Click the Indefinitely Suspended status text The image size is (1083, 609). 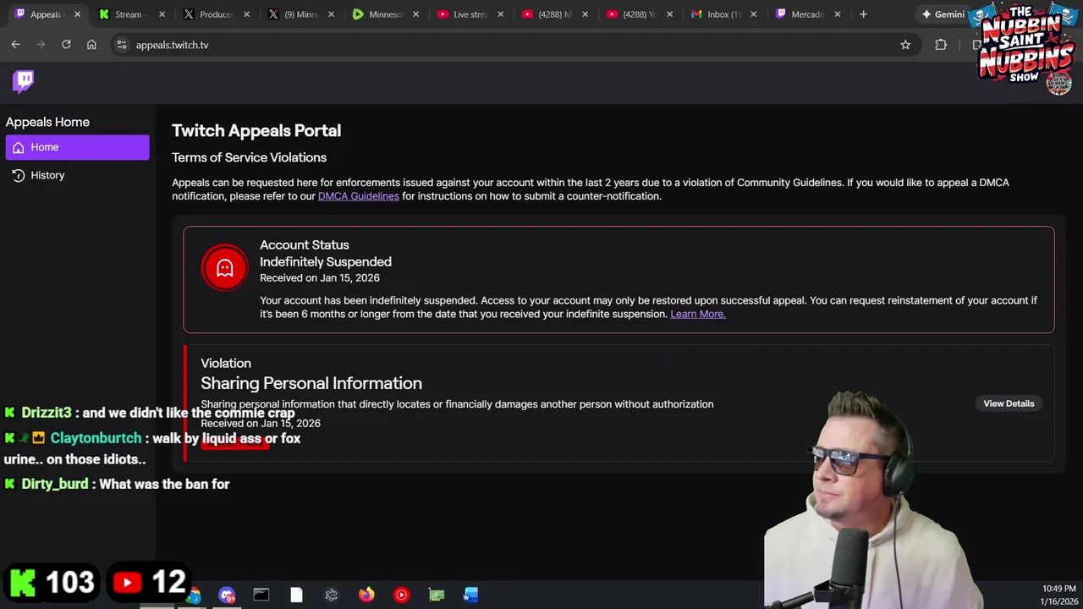point(326,262)
